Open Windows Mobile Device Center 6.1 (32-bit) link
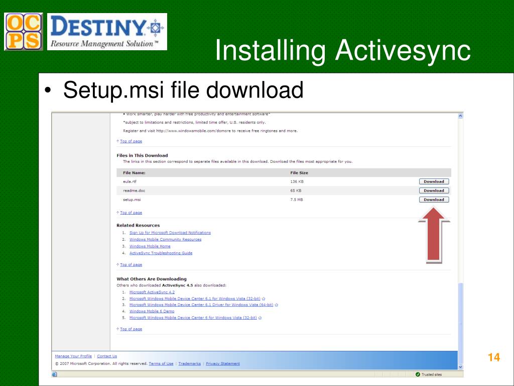 195,299
